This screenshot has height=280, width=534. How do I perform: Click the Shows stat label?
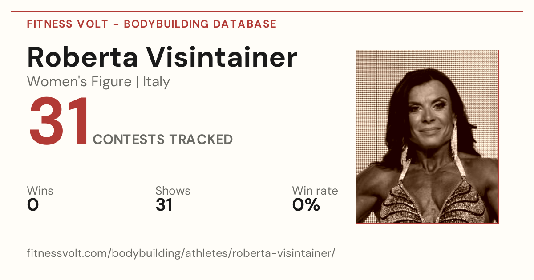[173, 191]
